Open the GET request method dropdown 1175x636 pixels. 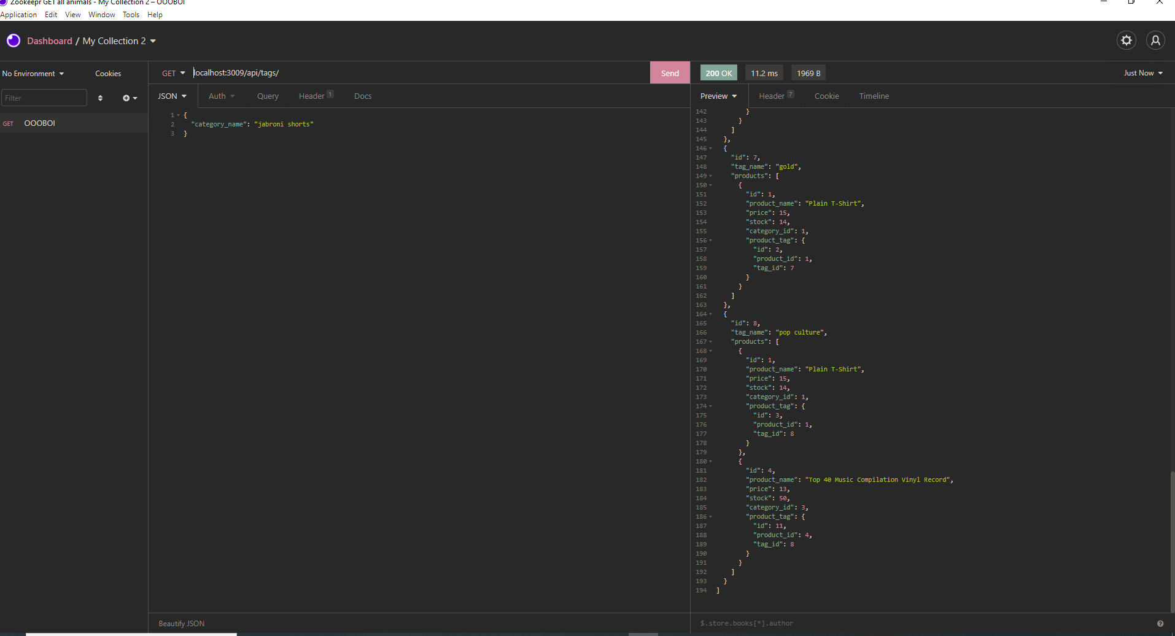tap(173, 72)
